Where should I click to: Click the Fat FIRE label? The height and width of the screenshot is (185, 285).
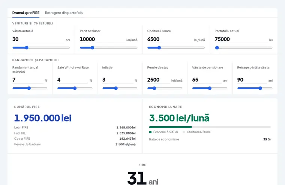20,133
